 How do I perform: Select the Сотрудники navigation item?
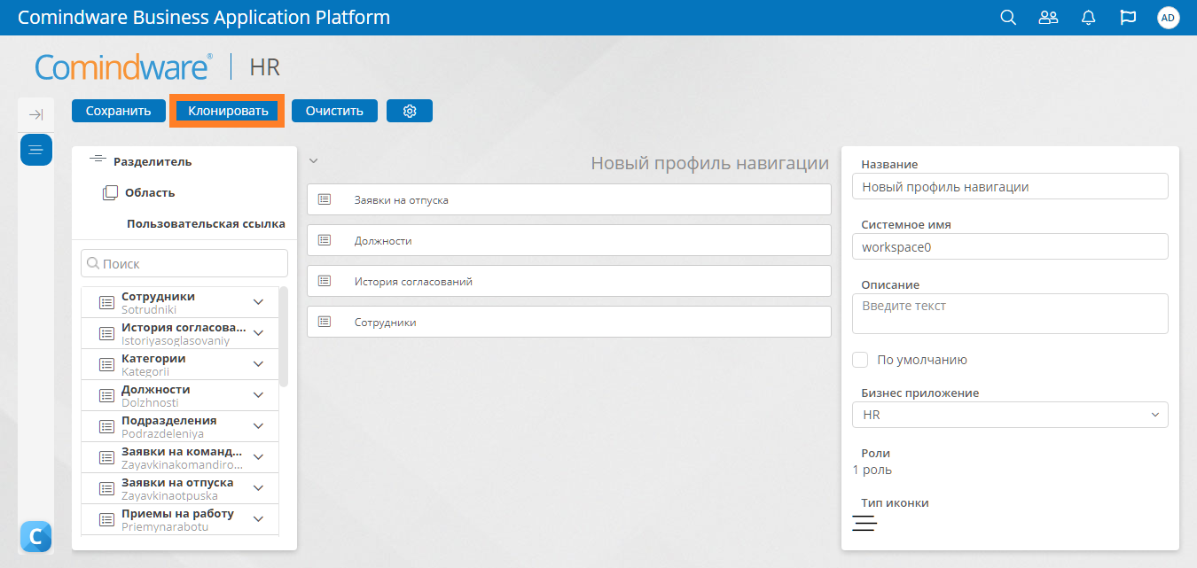pos(569,322)
